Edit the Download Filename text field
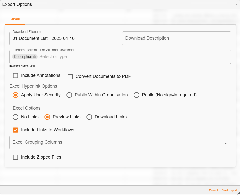The image size is (240, 195). point(64,38)
